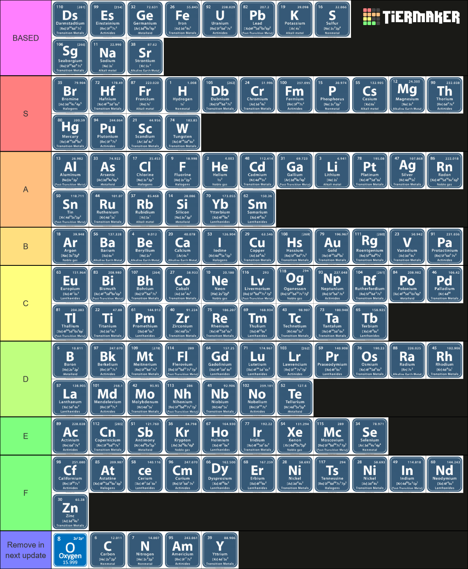Click the Tellurium tile in D tier
The width and height of the screenshot is (468, 569).
295,398
